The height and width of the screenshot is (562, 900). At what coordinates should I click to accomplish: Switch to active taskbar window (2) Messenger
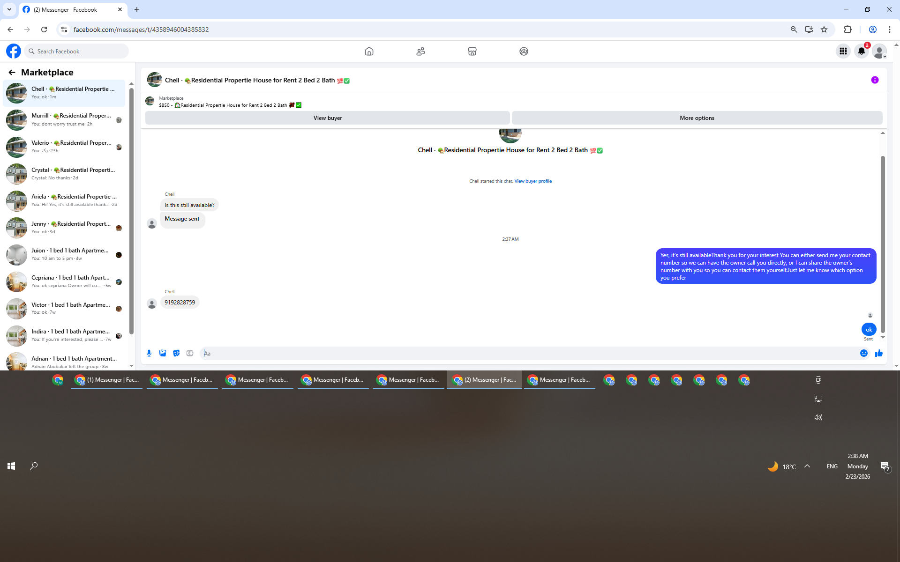point(484,380)
